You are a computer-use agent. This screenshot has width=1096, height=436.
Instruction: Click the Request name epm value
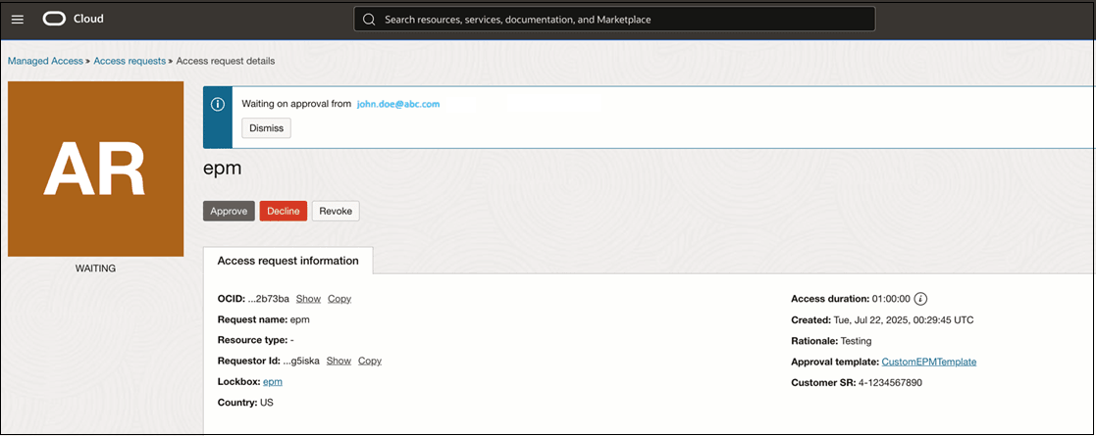(x=300, y=319)
